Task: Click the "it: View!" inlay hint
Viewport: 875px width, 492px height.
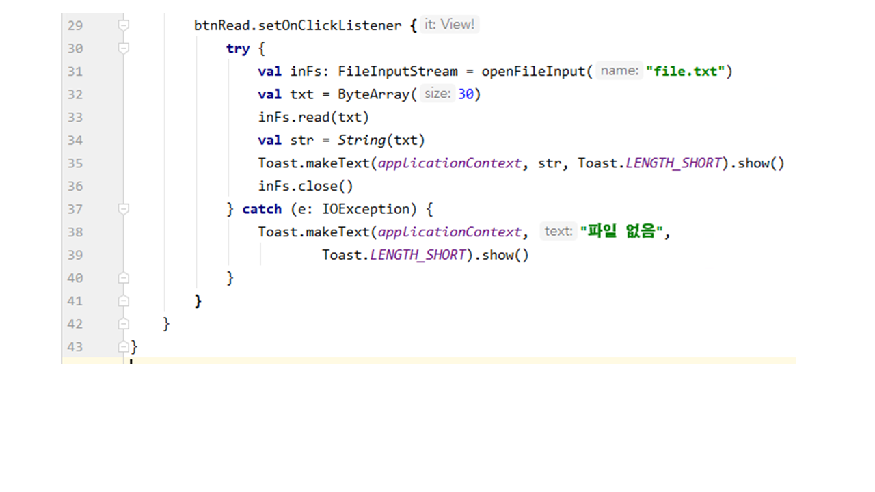Action: 449,25
